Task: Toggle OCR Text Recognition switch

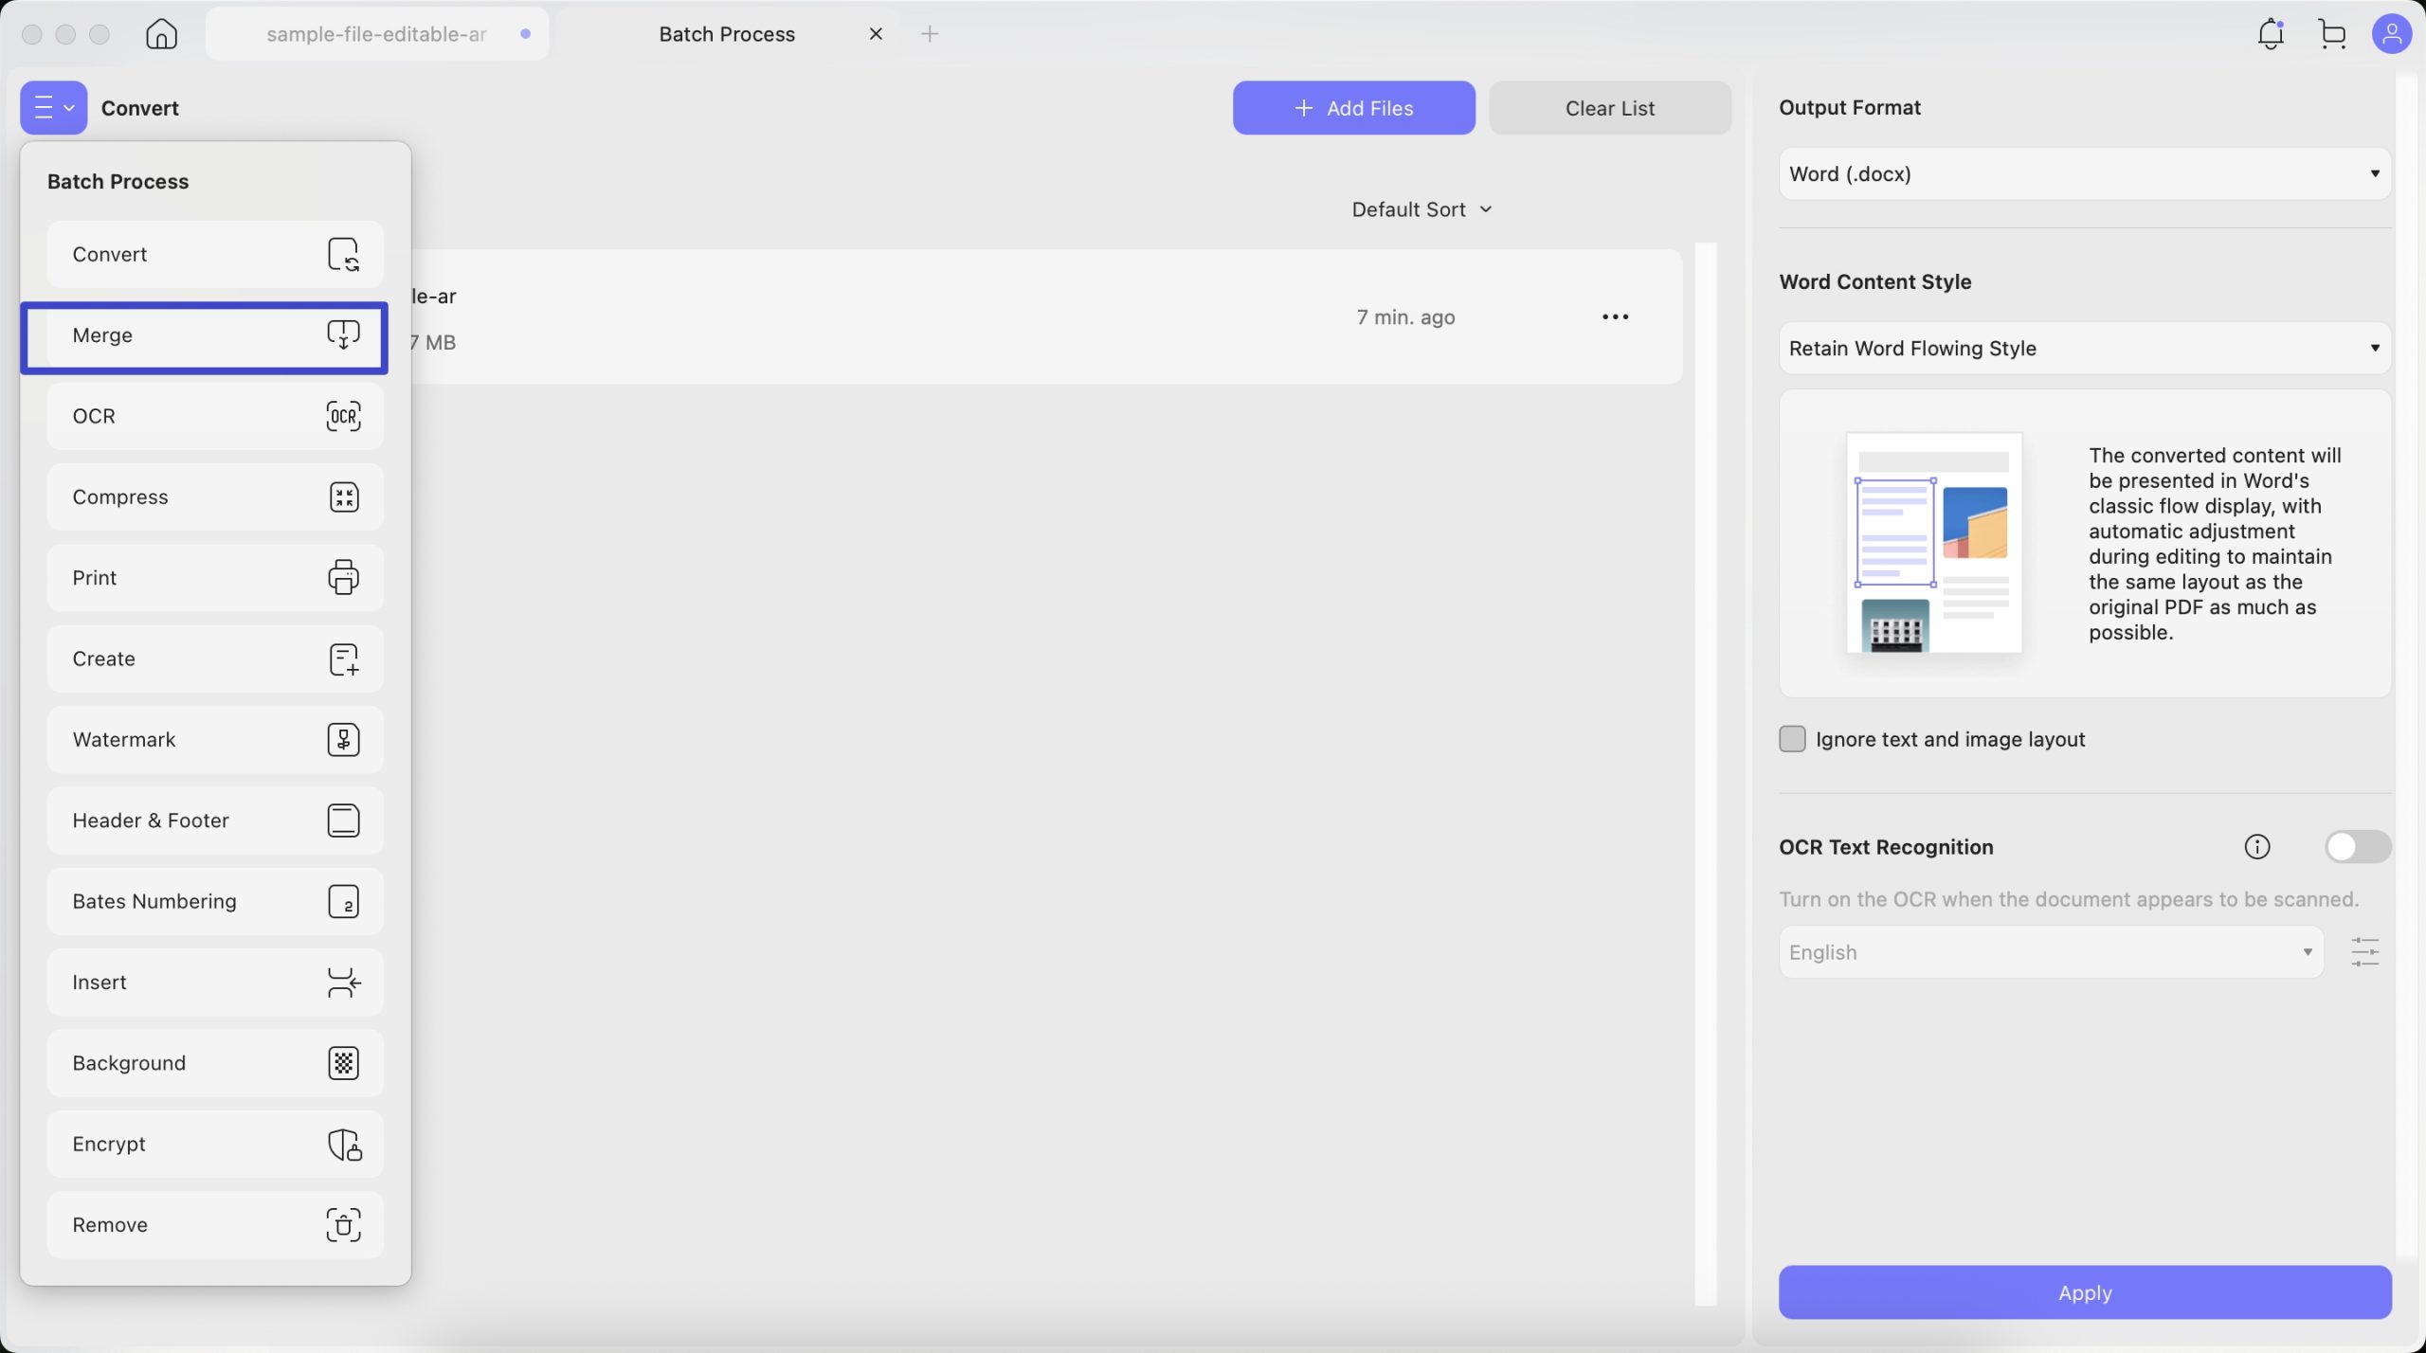Action: [x=2358, y=847]
